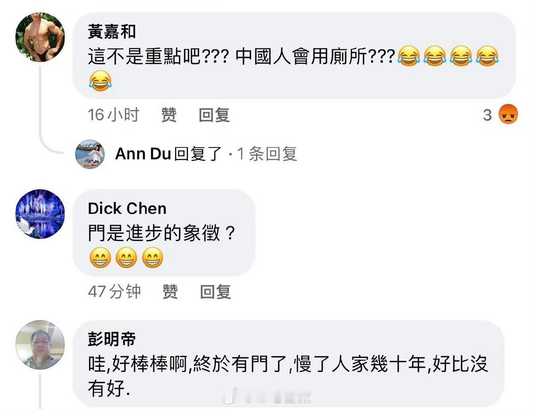The width and height of the screenshot is (533, 409).
Task: Click the first grinning emoji in Dick Chen's comment
Action: pyautogui.click(x=100, y=258)
